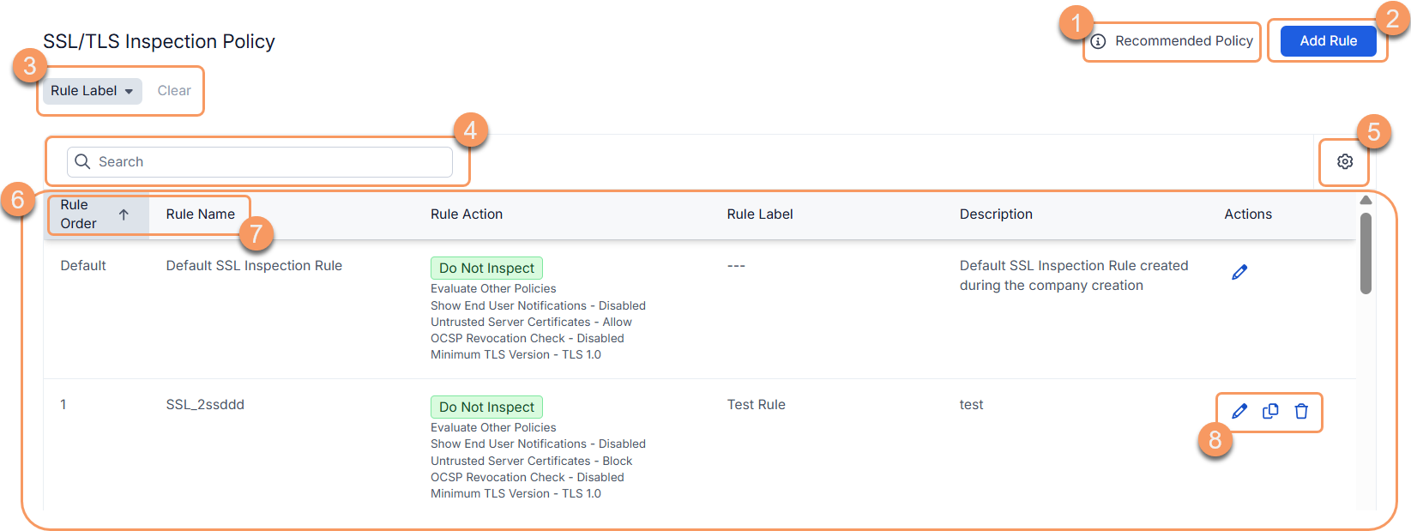
Task: Edit the Default SSL Inspection Rule
Action: pos(1239,272)
